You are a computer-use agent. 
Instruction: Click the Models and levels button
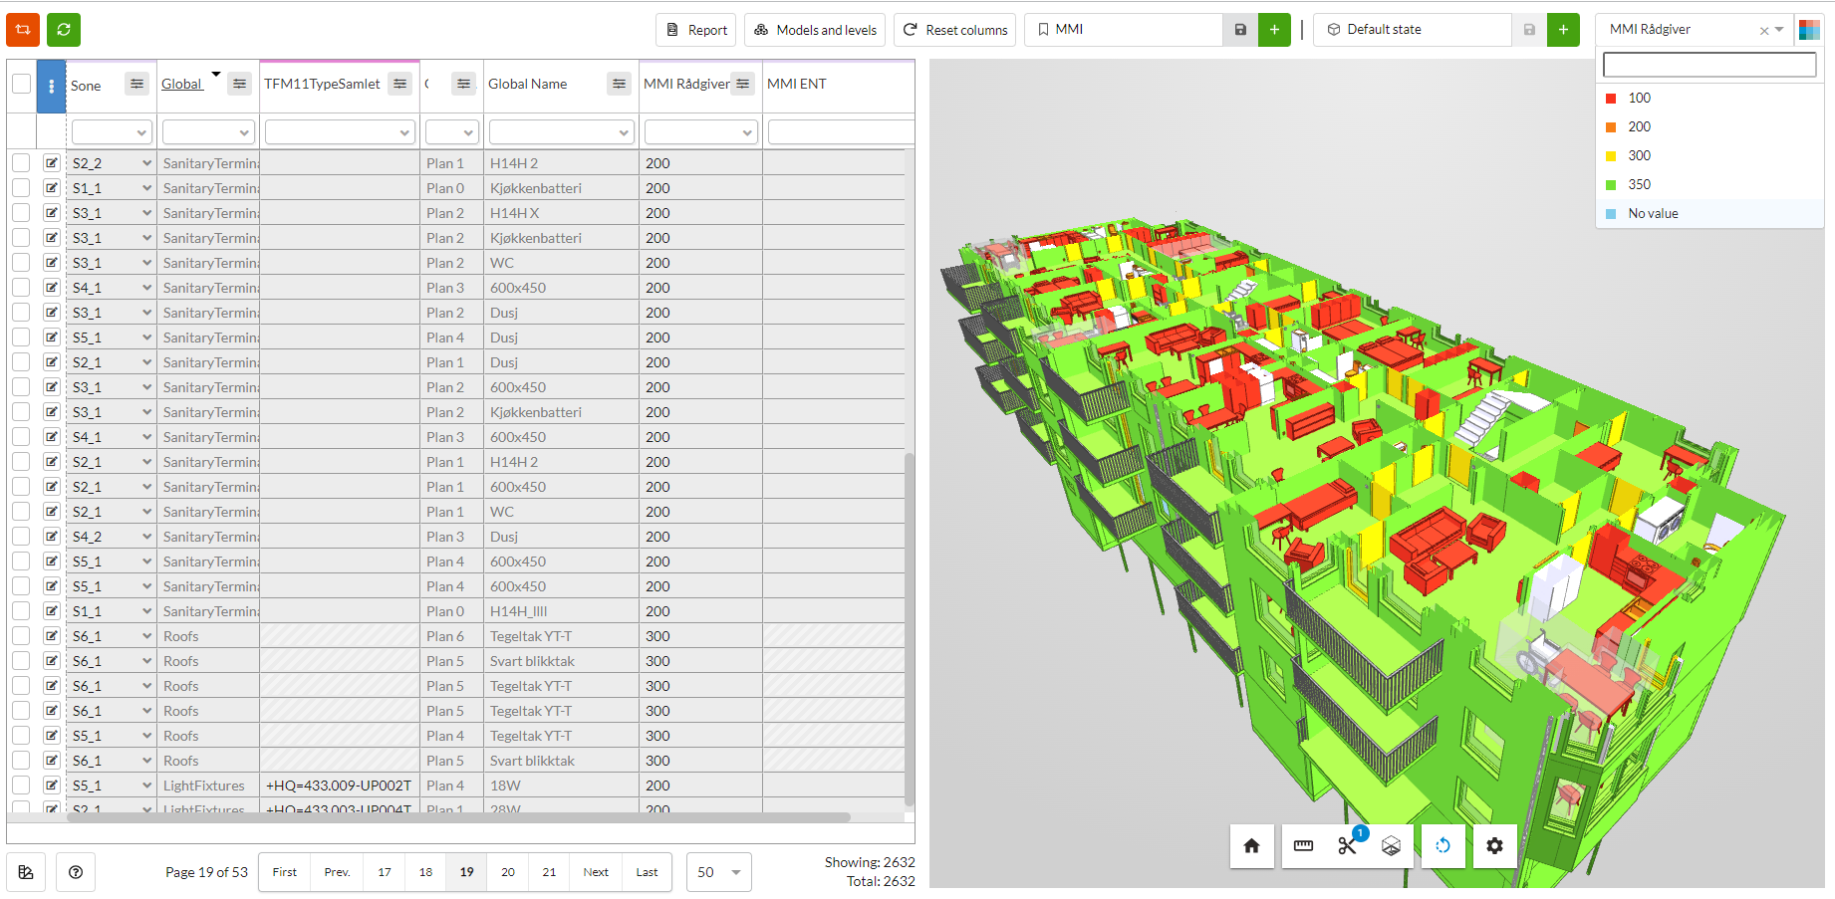[x=815, y=30]
